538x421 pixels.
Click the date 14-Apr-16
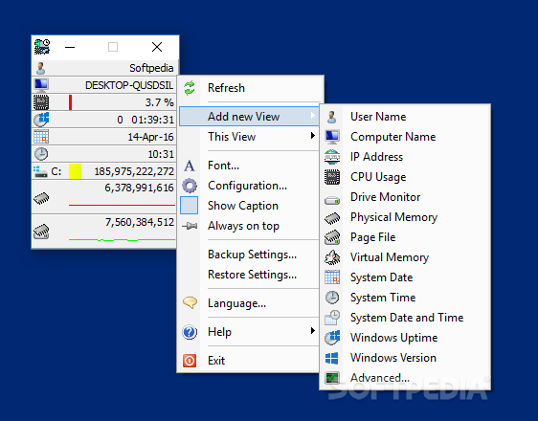[150, 137]
